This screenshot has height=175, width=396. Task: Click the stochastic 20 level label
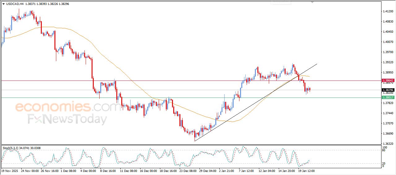point(384,163)
